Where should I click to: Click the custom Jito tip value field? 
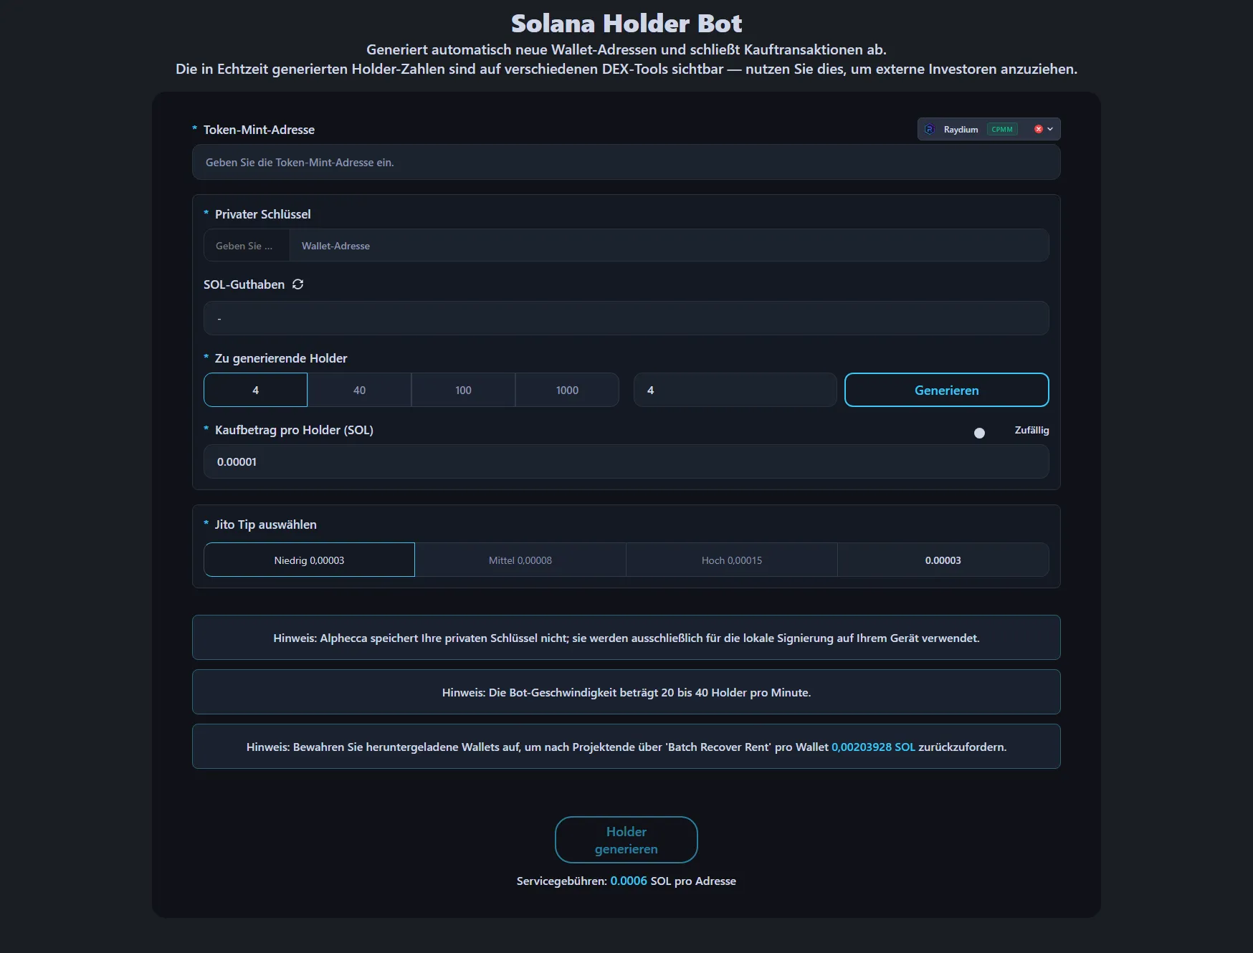point(943,560)
